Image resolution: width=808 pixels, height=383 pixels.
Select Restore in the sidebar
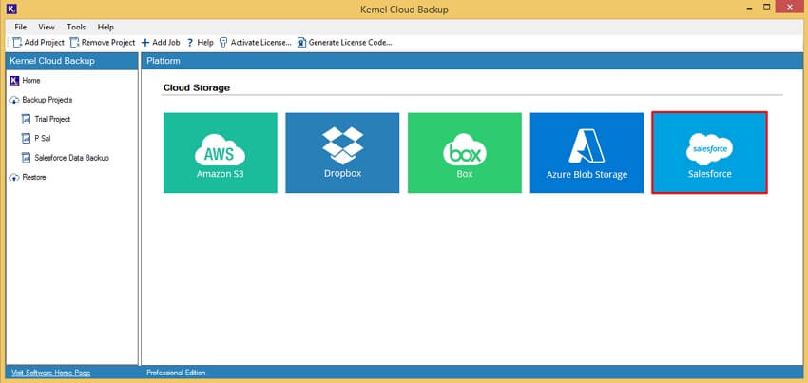(34, 177)
